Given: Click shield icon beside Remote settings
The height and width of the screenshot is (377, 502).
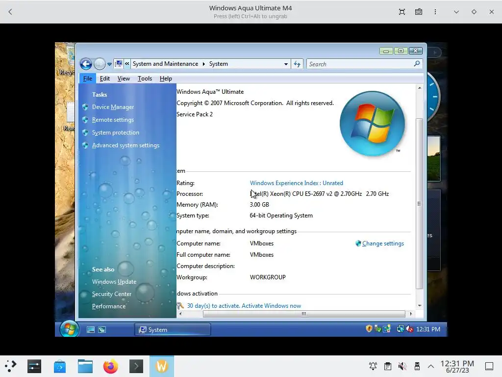Looking at the screenshot, I should click(85, 120).
